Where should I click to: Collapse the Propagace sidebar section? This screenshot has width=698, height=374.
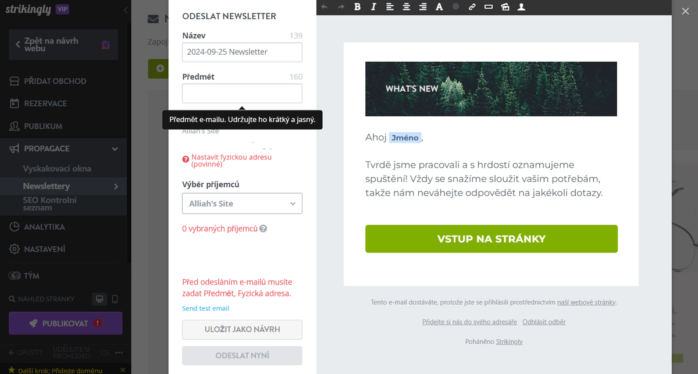[115, 149]
